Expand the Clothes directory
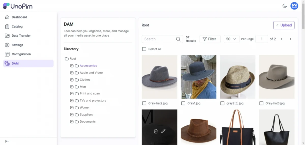 pyautogui.click(x=71, y=80)
